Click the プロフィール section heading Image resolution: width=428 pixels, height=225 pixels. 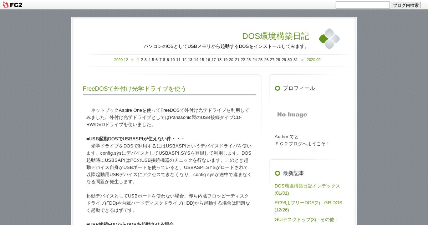[x=299, y=88]
